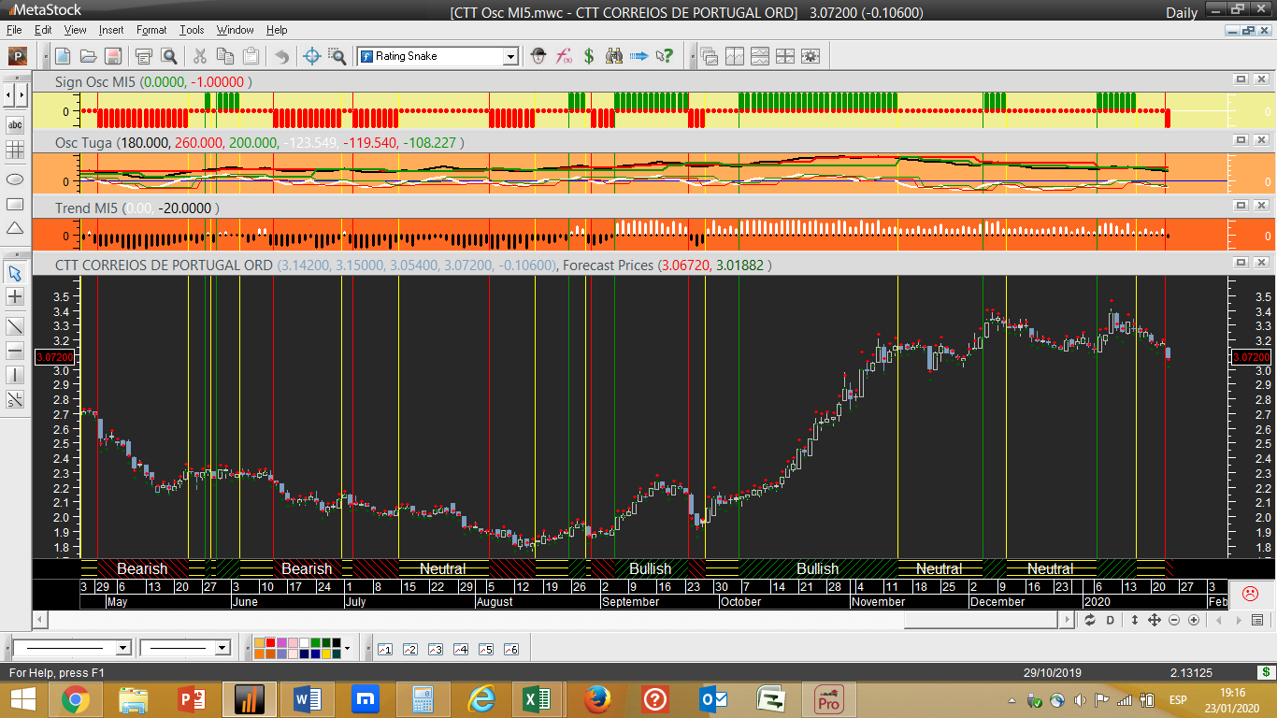Viewport: 1277px width, 718px height.
Task: Select the crosshair data window tool
Action: [313, 56]
